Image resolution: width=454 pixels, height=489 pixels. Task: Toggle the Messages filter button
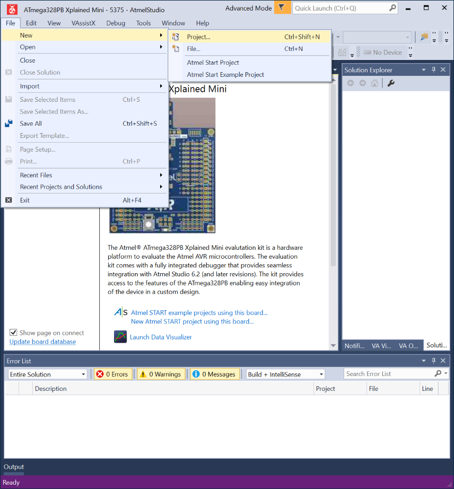(215, 374)
